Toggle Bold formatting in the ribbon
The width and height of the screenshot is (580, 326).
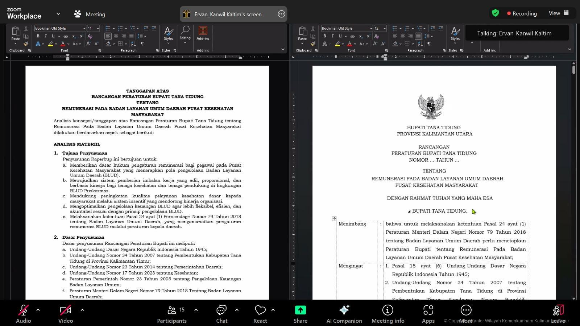click(38, 36)
